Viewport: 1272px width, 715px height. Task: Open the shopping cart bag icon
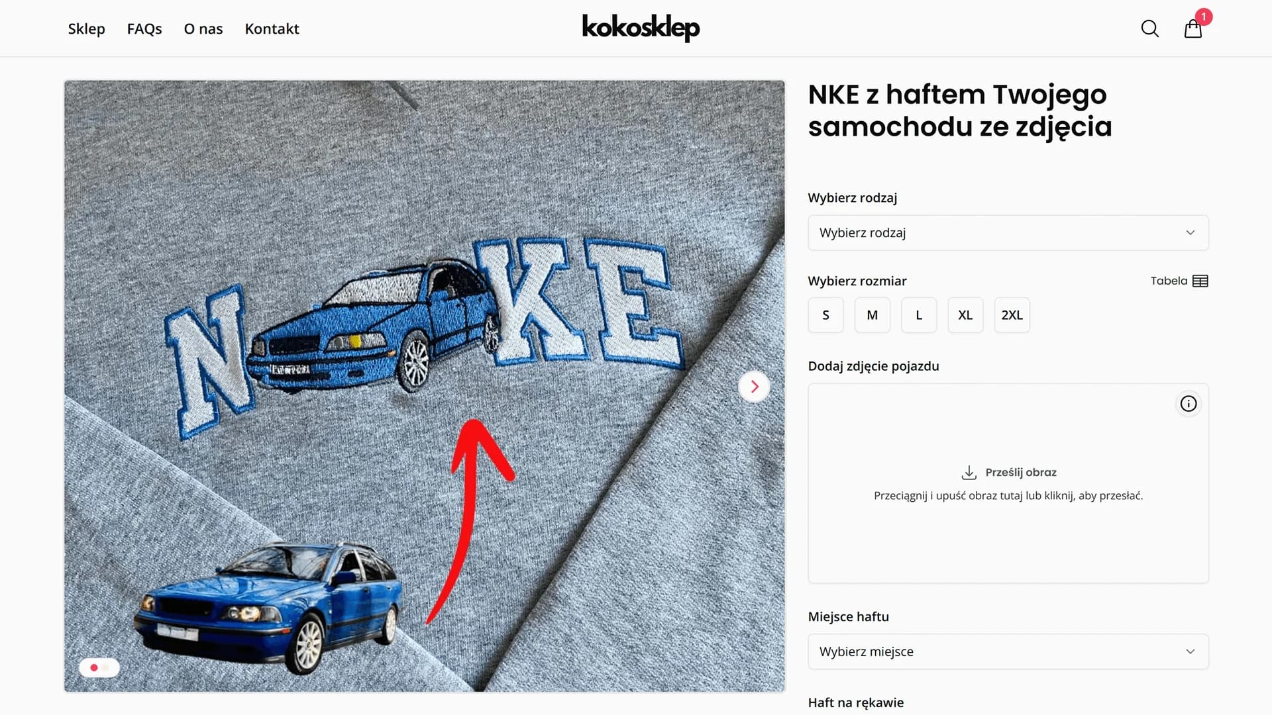tap(1192, 29)
